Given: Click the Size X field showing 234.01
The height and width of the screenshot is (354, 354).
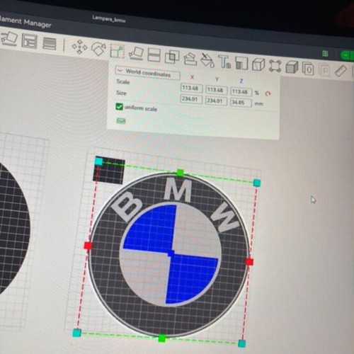Looking at the screenshot, I should point(191,99).
